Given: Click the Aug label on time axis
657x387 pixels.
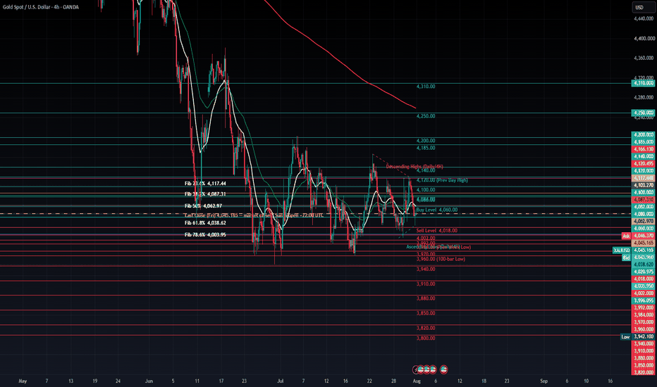Looking at the screenshot, I should point(417,381).
